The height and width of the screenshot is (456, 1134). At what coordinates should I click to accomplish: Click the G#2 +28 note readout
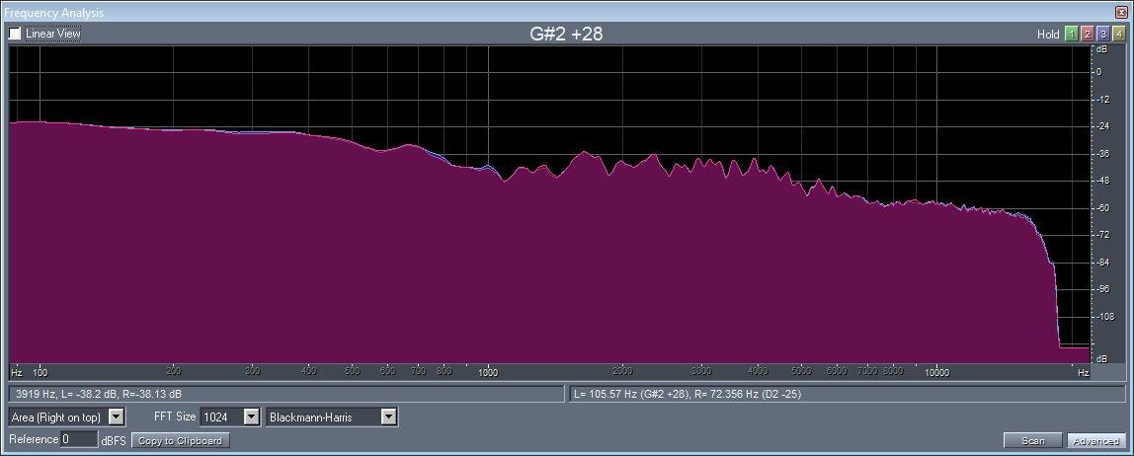click(566, 34)
